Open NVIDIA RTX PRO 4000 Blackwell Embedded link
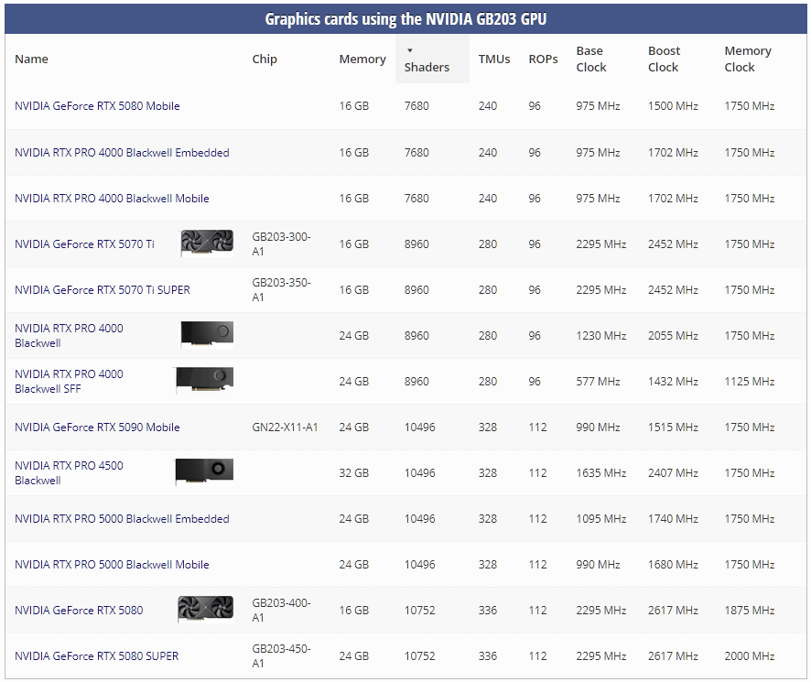The image size is (811, 682). (x=122, y=153)
